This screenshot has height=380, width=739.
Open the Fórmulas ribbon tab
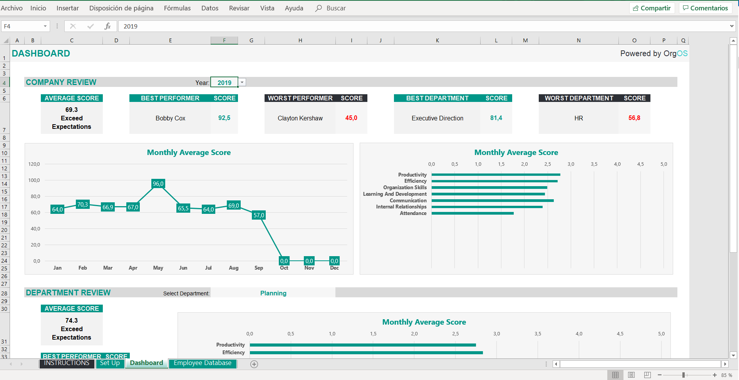pos(177,8)
